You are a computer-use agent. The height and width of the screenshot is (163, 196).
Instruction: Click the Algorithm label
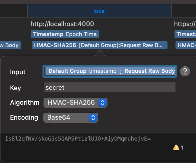pyautogui.click(x=25, y=103)
